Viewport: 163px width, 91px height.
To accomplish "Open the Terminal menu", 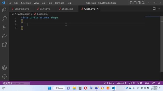I will click(x=59, y=3).
